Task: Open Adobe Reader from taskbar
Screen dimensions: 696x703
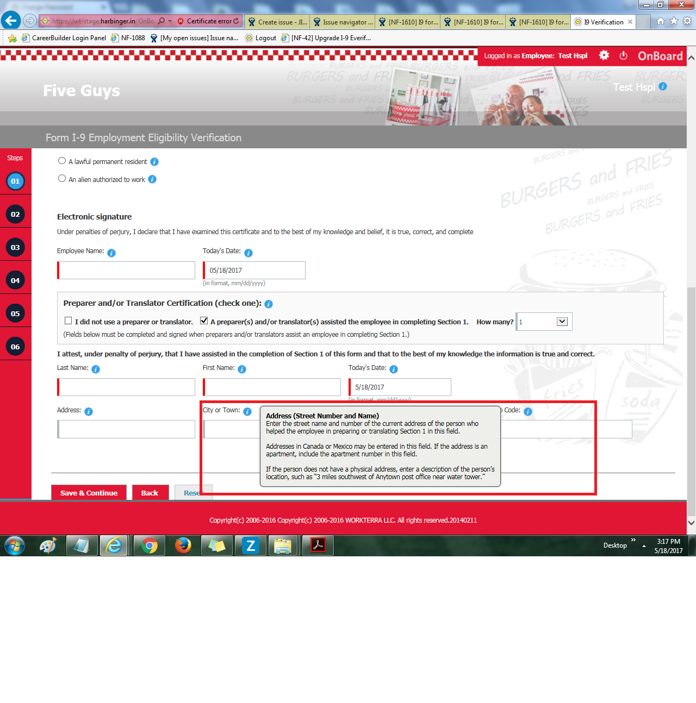Action: tap(318, 545)
